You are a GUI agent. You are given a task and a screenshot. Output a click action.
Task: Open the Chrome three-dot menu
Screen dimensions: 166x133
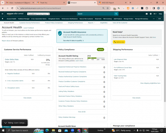tap(163, 8)
